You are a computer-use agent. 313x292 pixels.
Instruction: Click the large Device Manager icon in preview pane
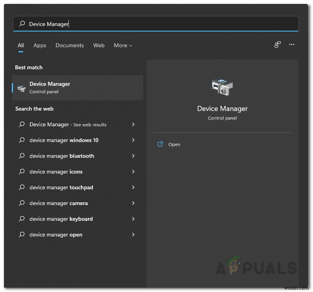tap(222, 87)
